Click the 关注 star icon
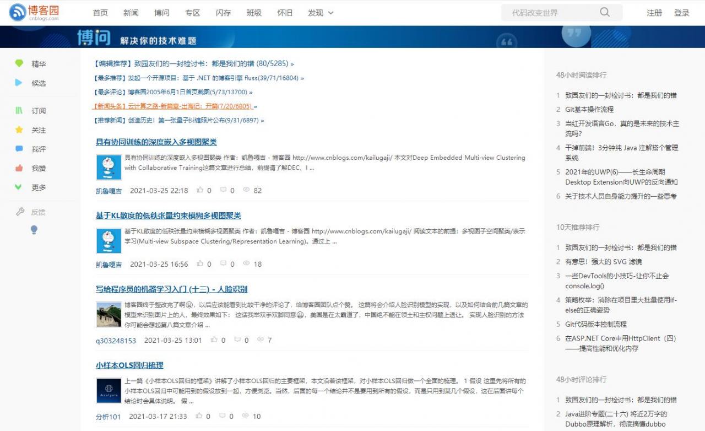 pos(19,130)
